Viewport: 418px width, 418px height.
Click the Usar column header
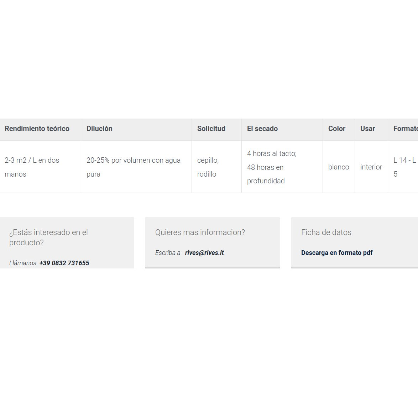click(x=371, y=129)
